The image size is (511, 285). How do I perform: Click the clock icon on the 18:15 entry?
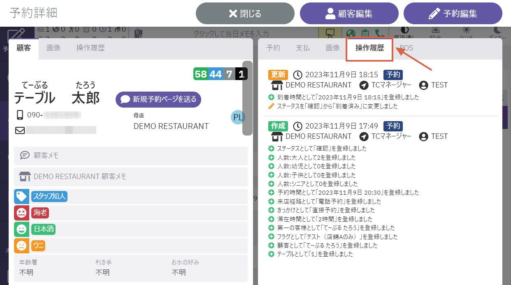297,75
